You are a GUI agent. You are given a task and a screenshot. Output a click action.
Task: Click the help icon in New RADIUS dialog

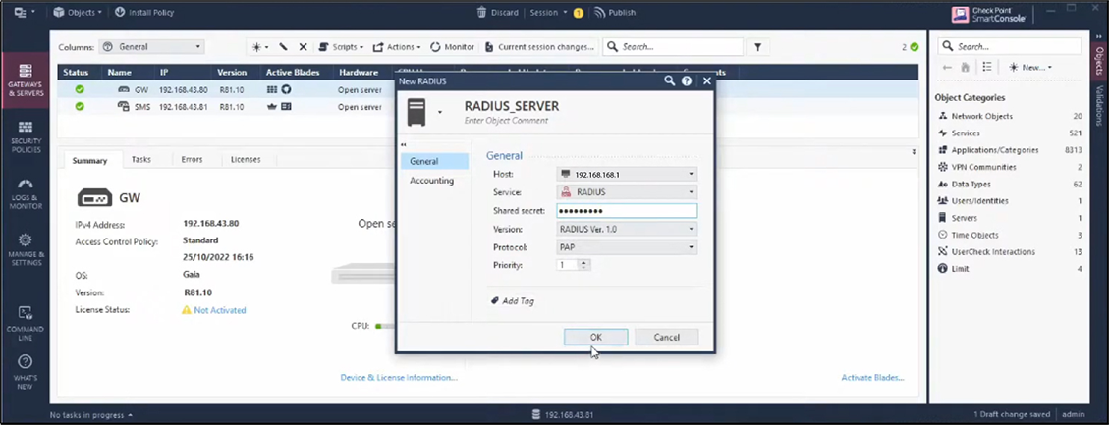click(x=687, y=81)
